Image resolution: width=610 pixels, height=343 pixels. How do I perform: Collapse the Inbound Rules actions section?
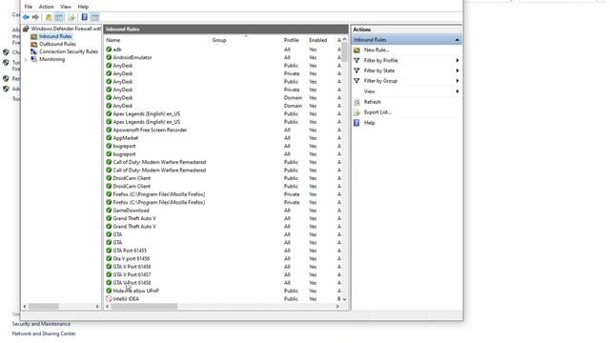[x=457, y=40]
